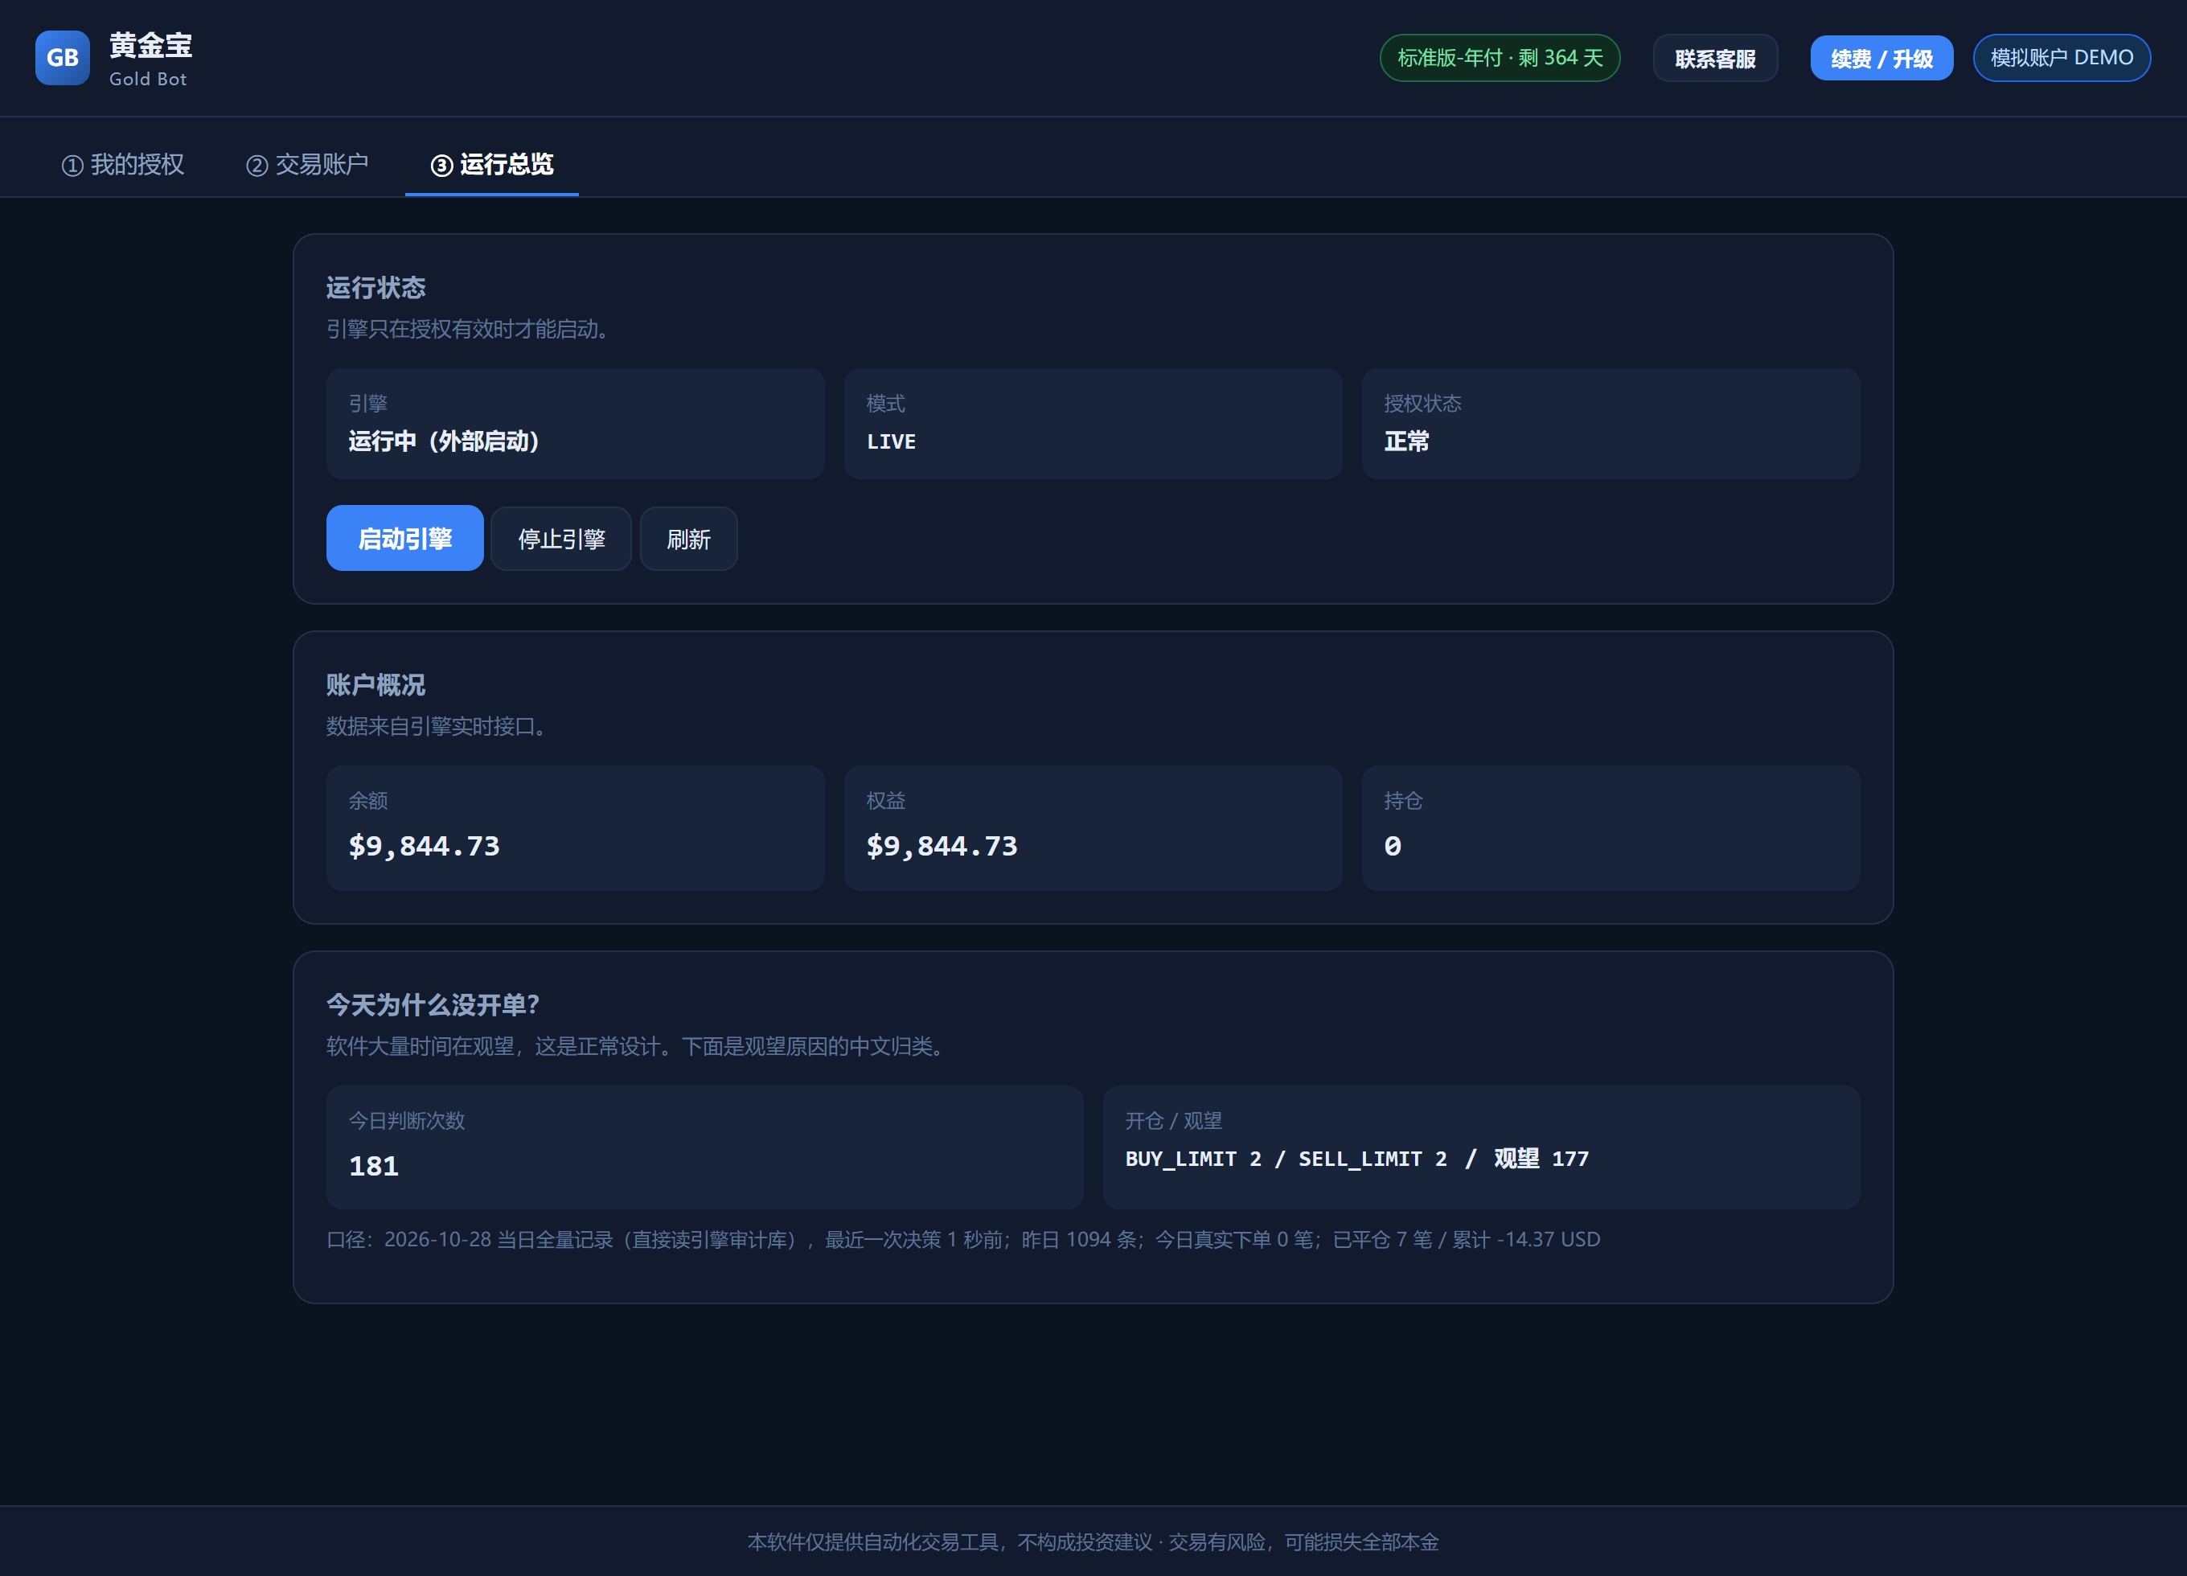2187x1576 pixels.
Task: Select the 运行总览 tab
Action: pos(492,165)
